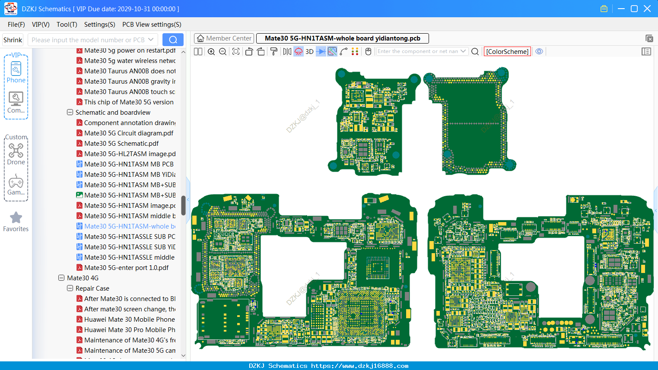Screen dimensions: 658x370
Task: Open the Game console category
Action: 16,185
